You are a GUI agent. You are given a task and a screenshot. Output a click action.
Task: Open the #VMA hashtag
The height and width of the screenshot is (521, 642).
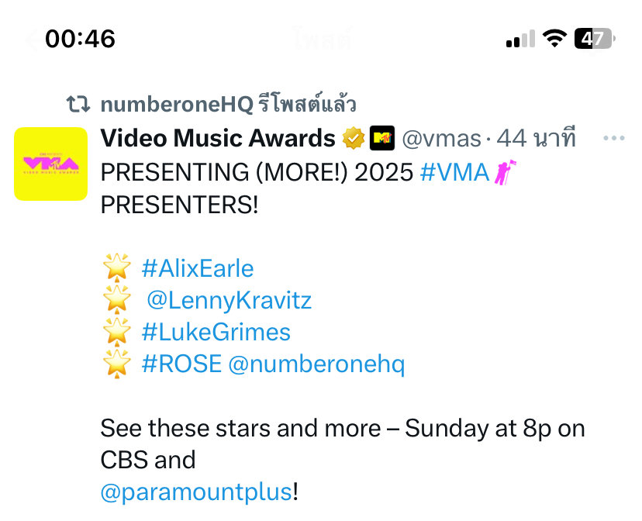click(x=455, y=172)
